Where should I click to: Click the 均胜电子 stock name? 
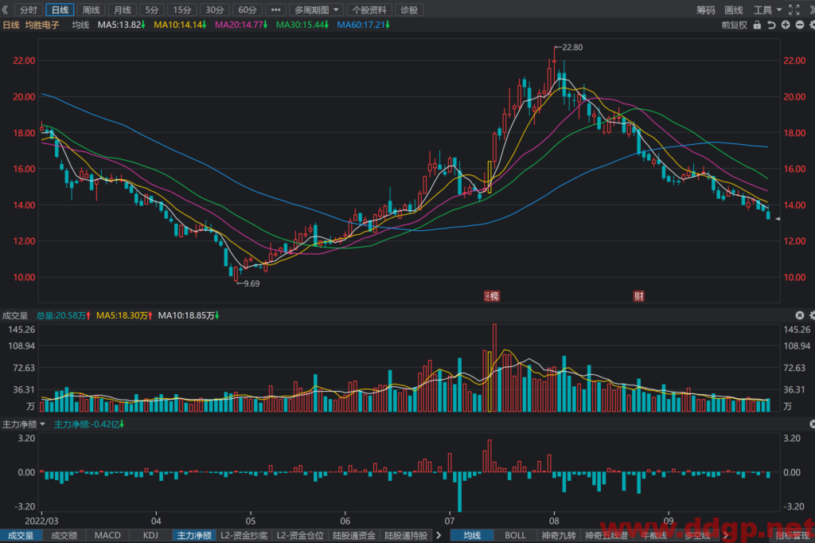(x=42, y=25)
